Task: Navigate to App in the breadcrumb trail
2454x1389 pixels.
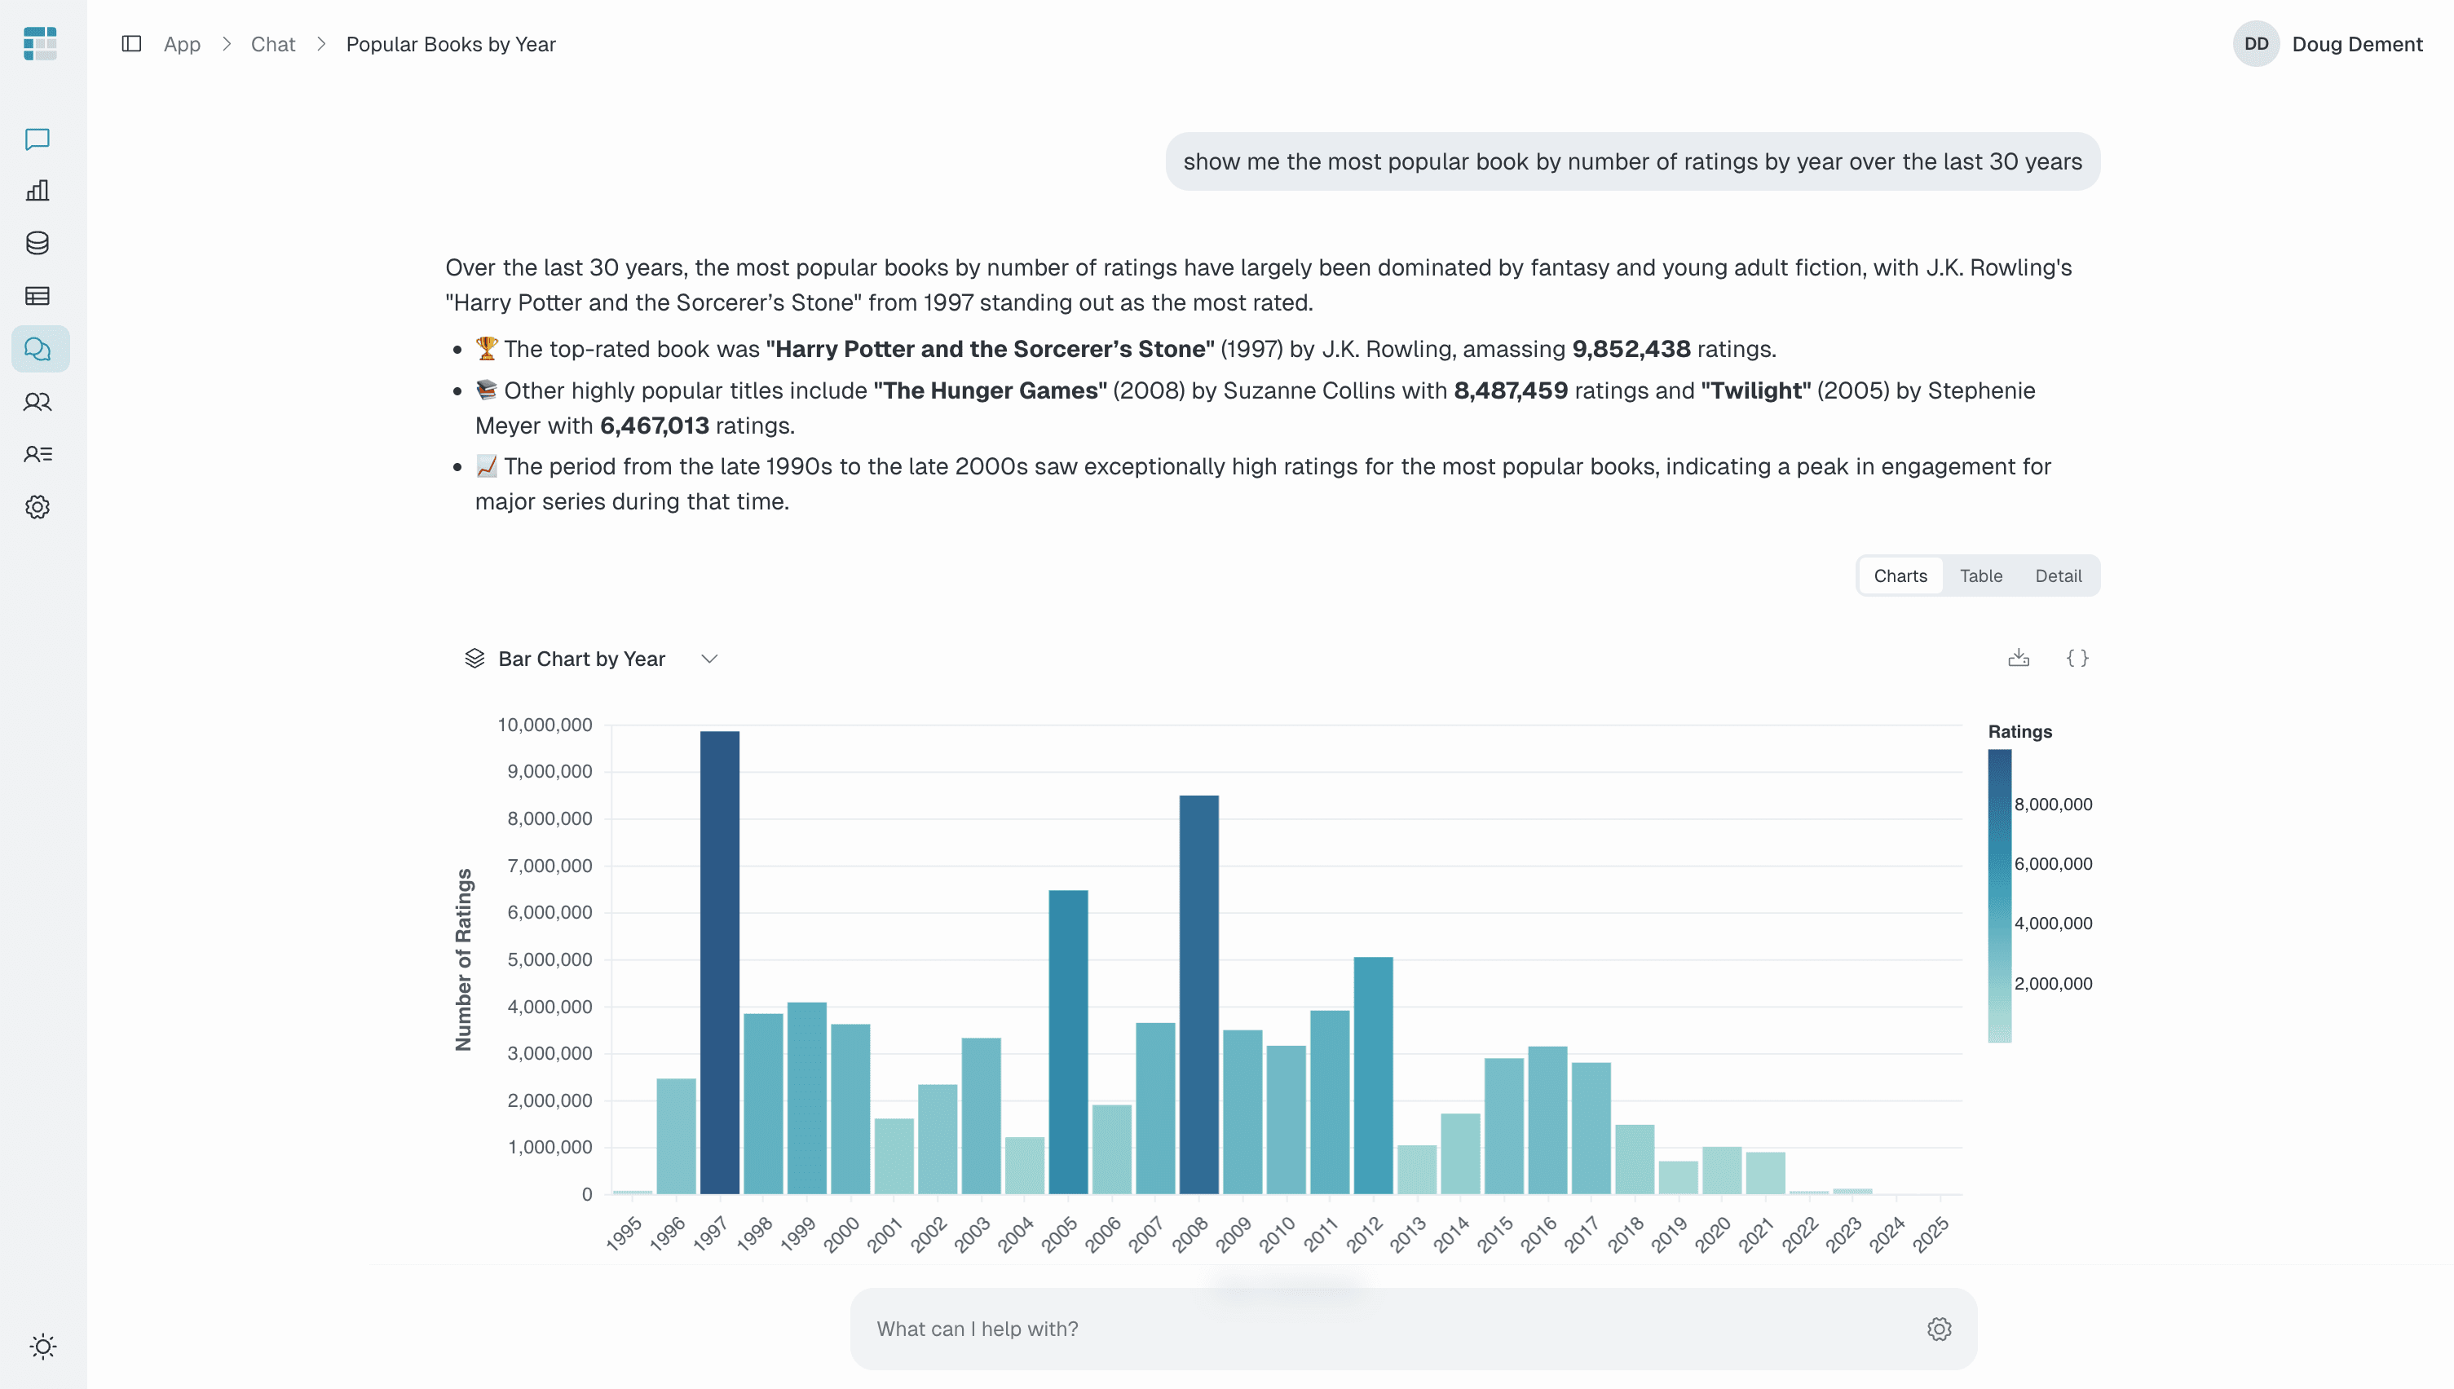Action: tap(181, 44)
